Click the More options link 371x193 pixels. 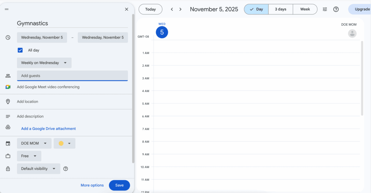click(x=92, y=185)
